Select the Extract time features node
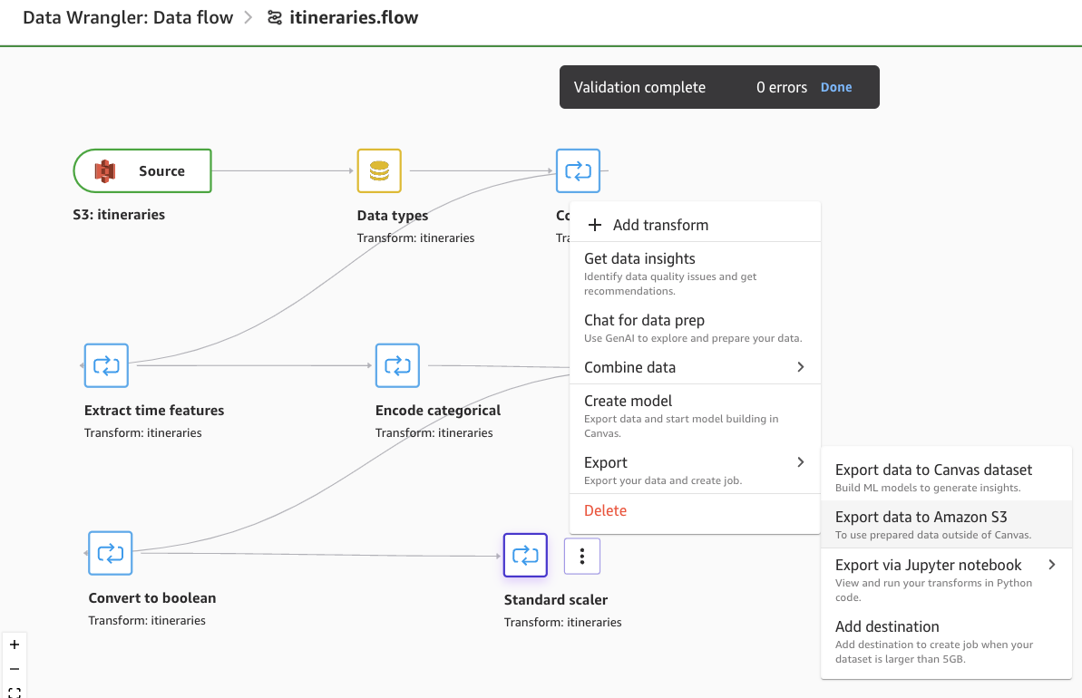The width and height of the screenshot is (1082, 698). pos(106,365)
